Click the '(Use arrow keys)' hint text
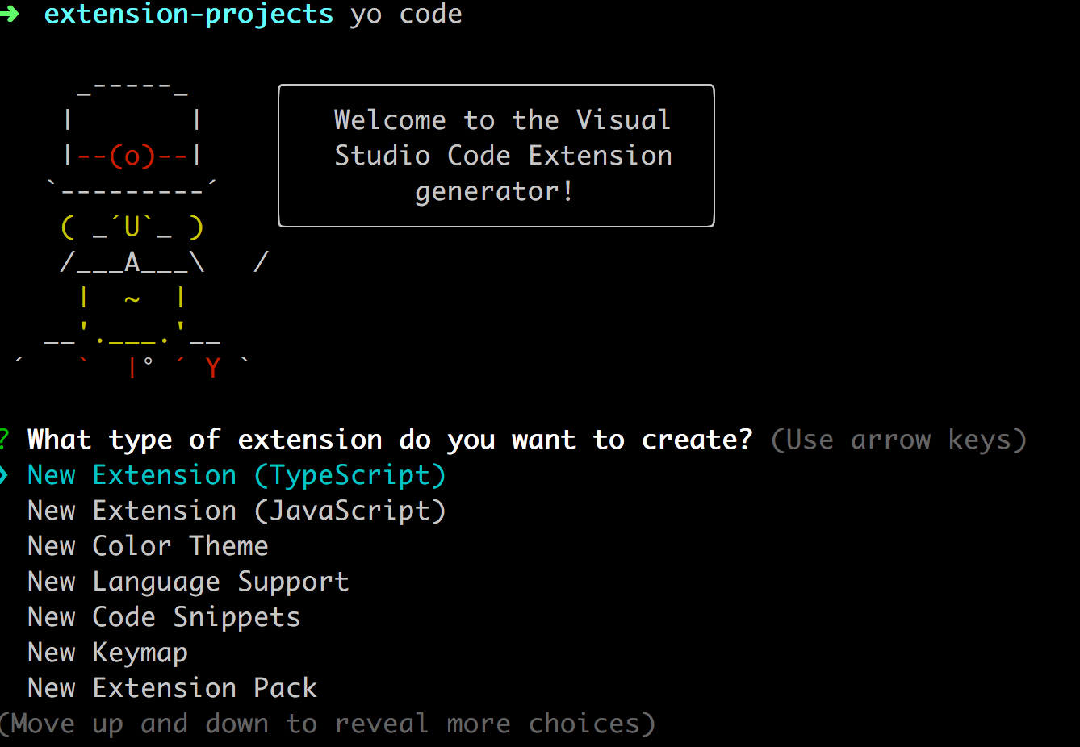The height and width of the screenshot is (747, 1080). point(898,440)
